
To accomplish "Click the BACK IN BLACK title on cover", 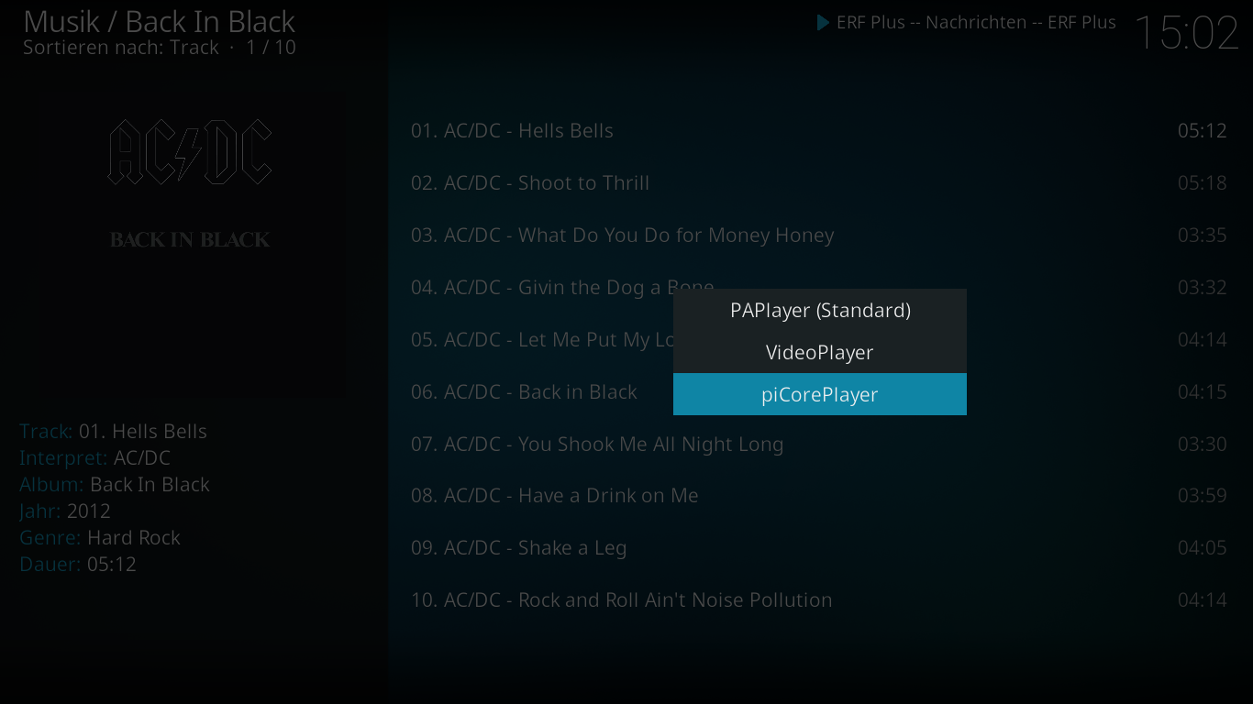I will coord(190,240).
